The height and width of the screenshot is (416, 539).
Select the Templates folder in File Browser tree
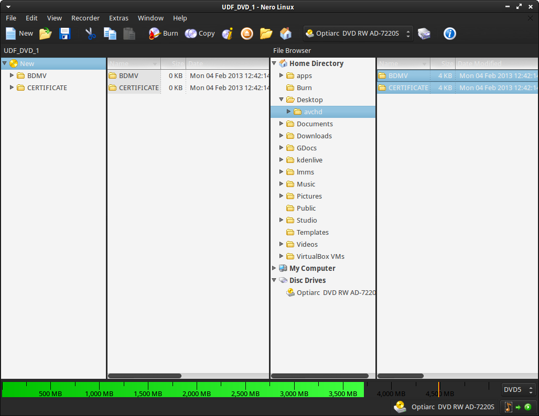[312, 232]
